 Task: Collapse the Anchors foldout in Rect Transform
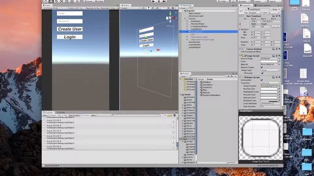[x=240, y=29]
